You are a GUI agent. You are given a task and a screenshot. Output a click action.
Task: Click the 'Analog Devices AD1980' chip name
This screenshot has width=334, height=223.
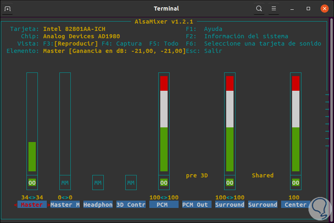(81, 36)
